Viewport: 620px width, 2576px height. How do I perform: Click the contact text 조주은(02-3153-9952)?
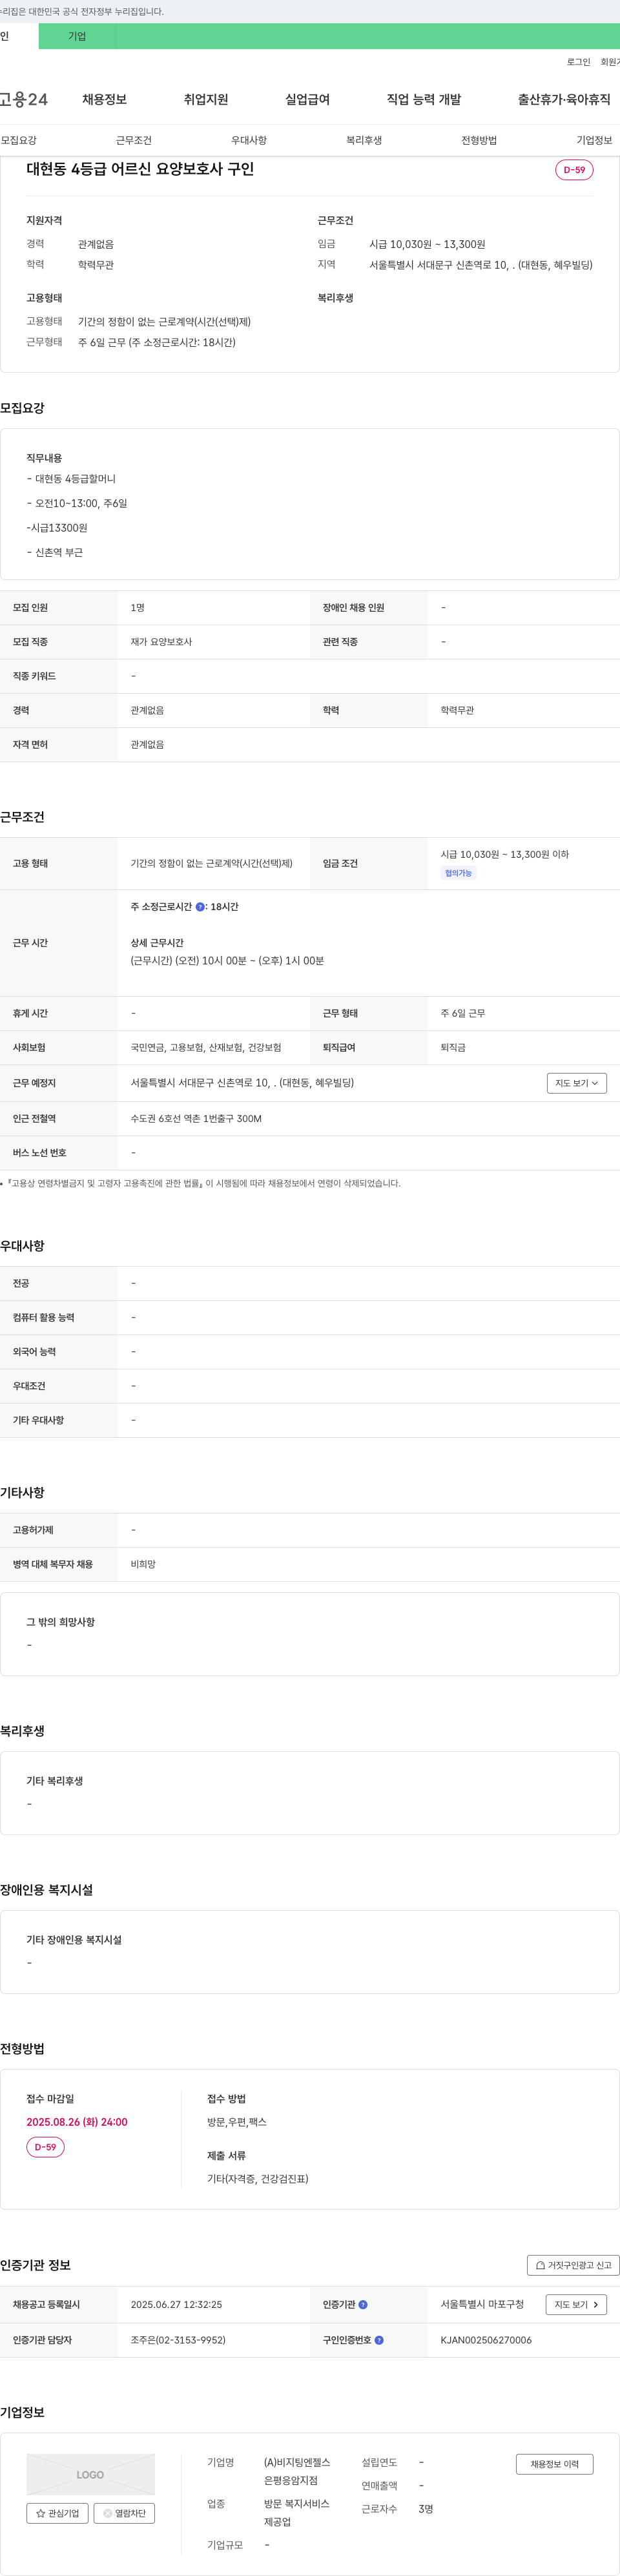click(178, 2340)
